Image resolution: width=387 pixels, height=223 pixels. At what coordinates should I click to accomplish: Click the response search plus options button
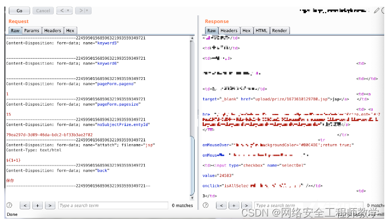pyautogui.click(x=234, y=205)
